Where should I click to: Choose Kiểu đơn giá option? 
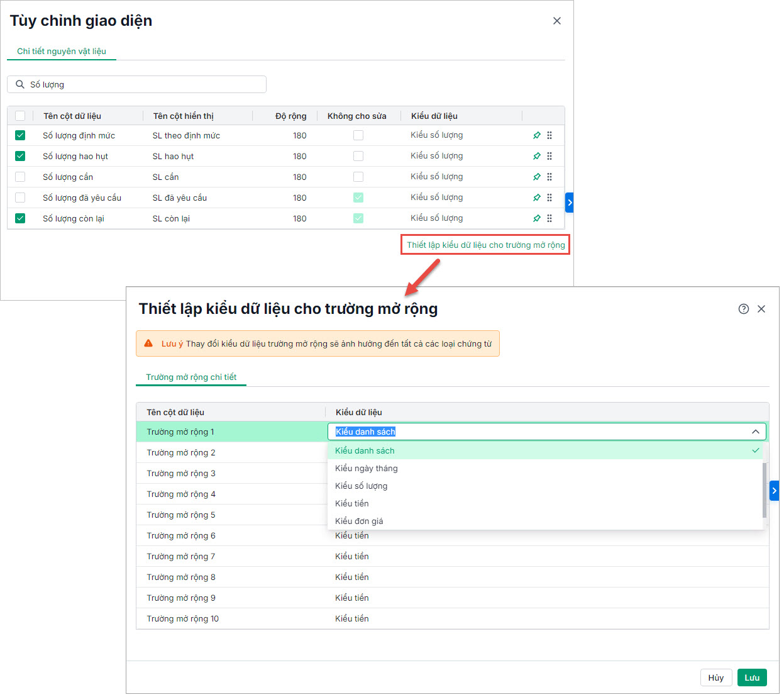click(x=359, y=521)
